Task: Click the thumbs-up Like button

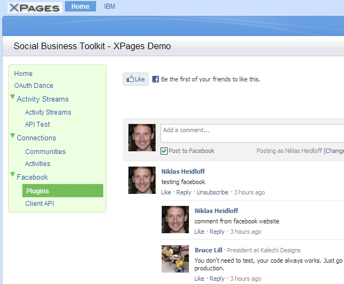Action: click(135, 79)
